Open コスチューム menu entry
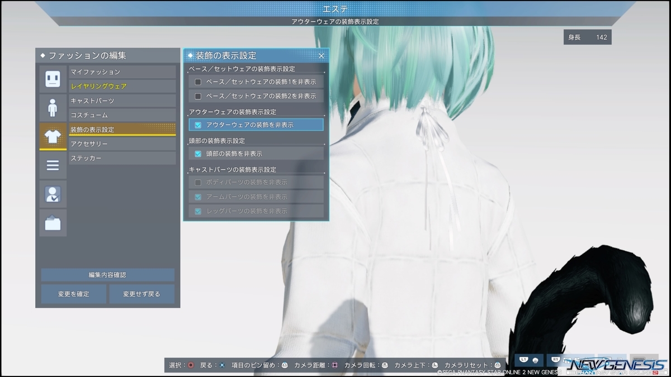The height and width of the screenshot is (377, 671). pyautogui.click(x=122, y=115)
